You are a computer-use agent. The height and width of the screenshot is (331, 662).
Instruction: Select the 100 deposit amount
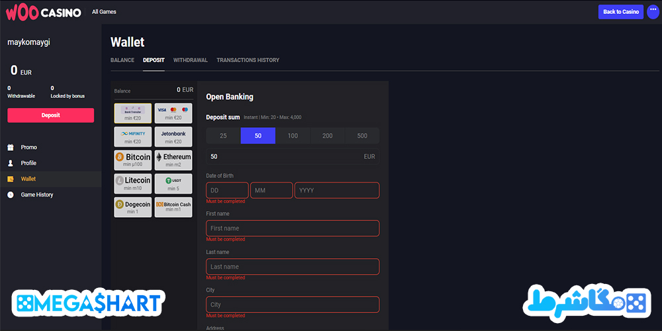point(293,136)
